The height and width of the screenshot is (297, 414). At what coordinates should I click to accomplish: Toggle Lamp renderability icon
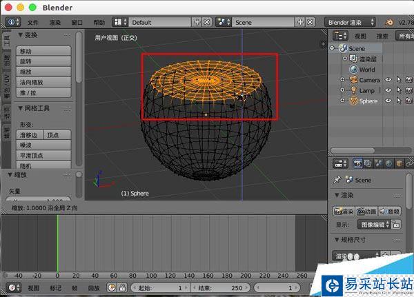click(408, 90)
